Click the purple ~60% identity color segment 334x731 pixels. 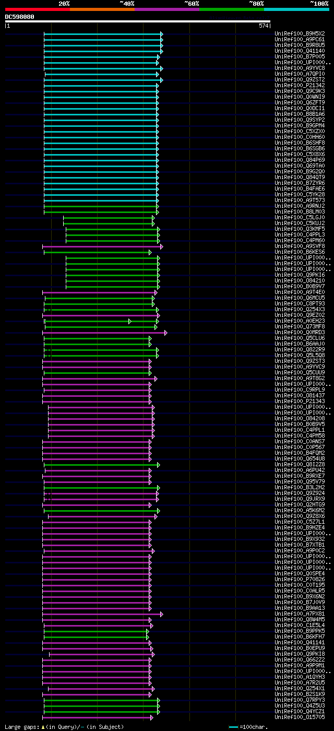coord(167,9)
